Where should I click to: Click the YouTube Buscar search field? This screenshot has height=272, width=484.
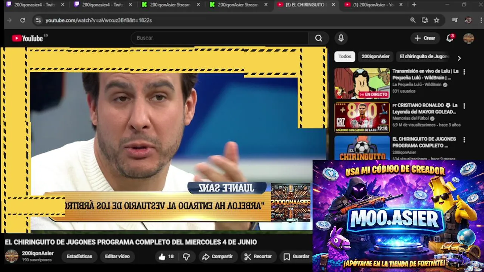coord(219,38)
